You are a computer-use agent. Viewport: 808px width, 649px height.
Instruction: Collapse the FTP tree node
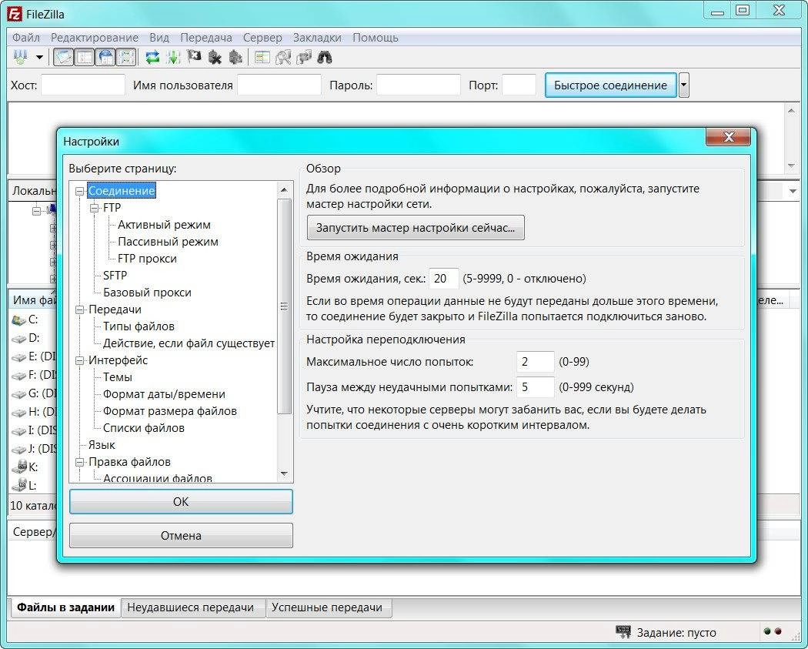pyautogui.click(x=95, y=209)
